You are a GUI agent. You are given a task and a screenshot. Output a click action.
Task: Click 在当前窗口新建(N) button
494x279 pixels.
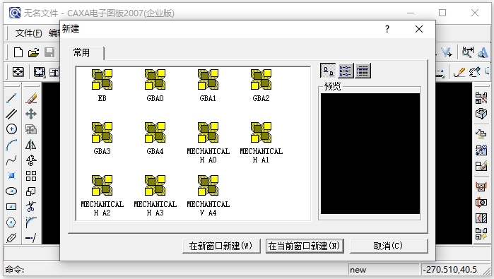coord(305,246)
